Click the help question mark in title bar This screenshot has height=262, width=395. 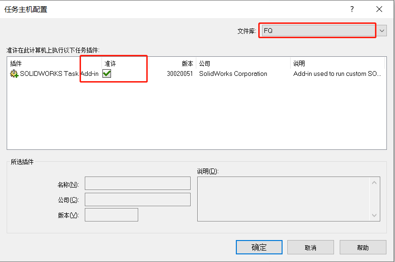[x=352, y=10]
